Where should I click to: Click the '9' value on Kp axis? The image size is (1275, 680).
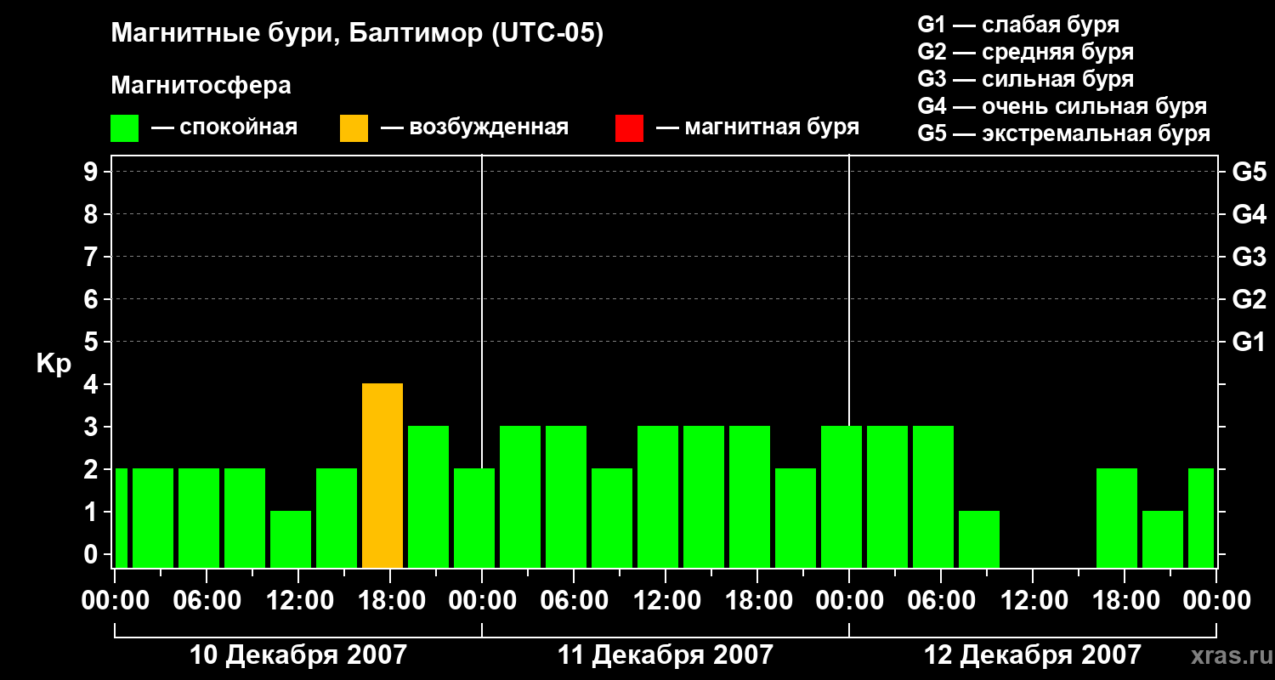(93, 172)
